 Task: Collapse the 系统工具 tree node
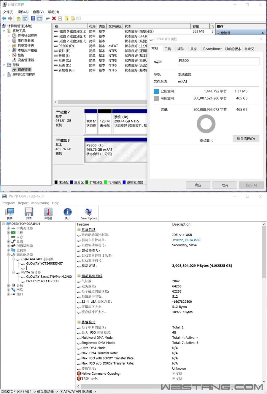pos(4,31)
